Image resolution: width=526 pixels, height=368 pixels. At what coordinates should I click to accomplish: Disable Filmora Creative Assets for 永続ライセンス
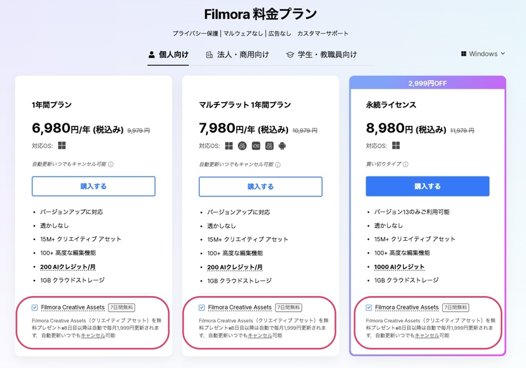(x=369, y=307)
